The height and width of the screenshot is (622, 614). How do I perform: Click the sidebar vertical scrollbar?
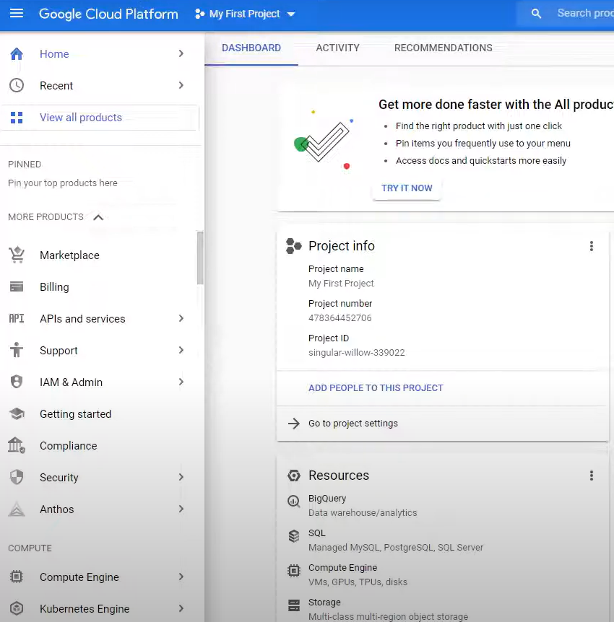click(x=200, y=260)
